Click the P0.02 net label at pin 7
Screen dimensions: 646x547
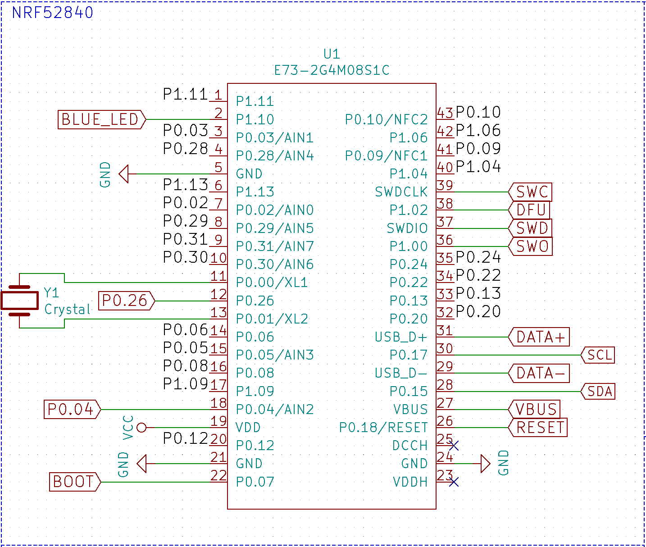186,203
